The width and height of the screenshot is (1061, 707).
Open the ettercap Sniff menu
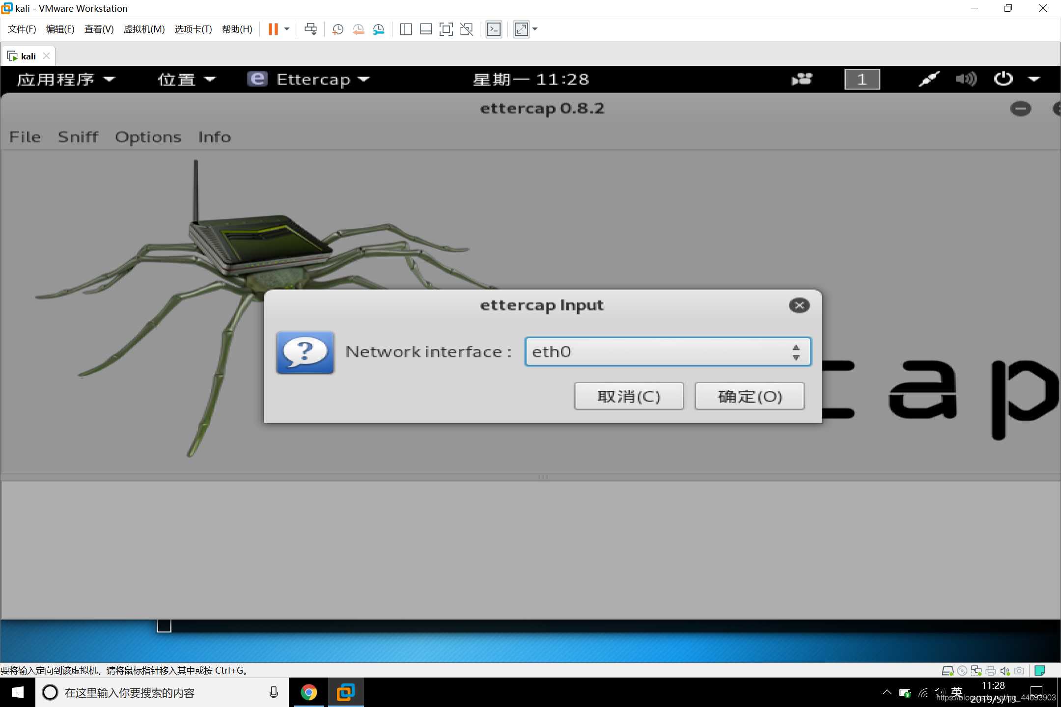pos(78,137)
